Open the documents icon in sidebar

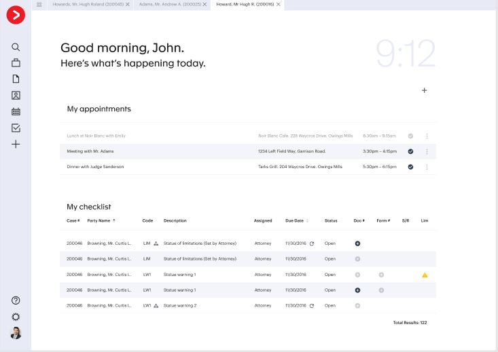16,79
